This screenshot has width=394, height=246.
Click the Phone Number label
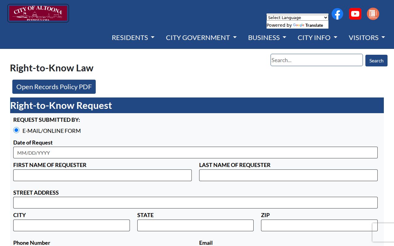point(32,243)
